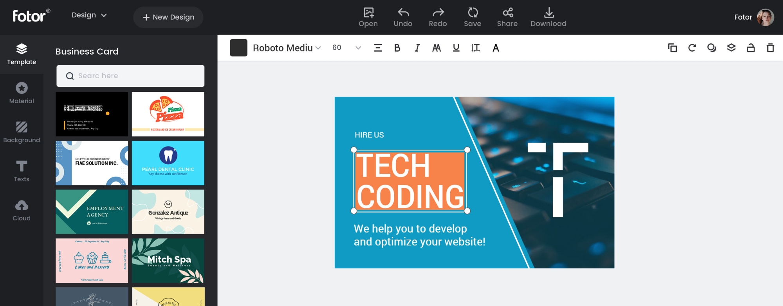Toggle bold formatting
783x306 pixels.
click(397, 48)
